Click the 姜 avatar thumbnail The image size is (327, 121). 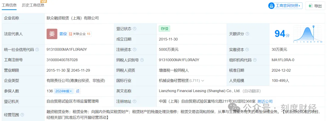click(52, 34)
